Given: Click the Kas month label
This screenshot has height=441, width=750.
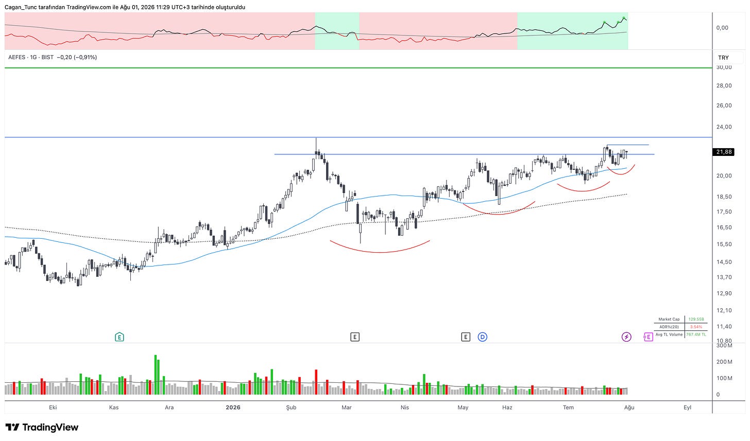Looking at the screenshot, I should tap(114, 408).
